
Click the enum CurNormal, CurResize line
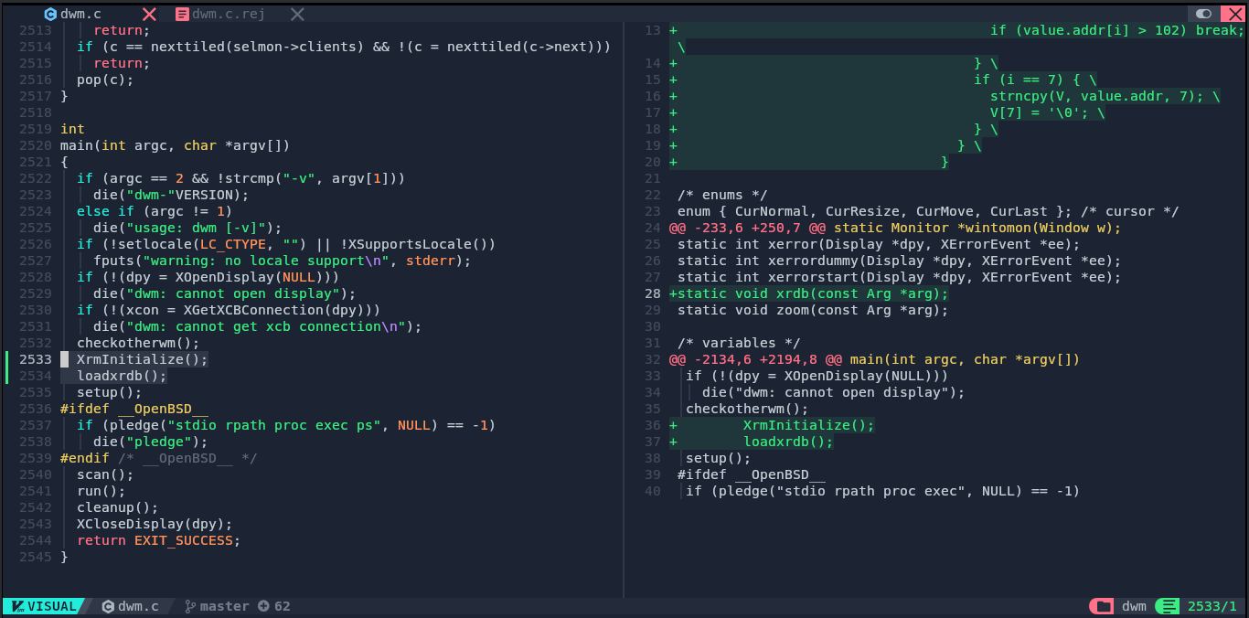click(928, 211)
